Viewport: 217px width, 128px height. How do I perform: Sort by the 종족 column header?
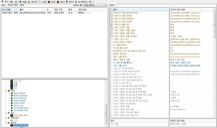pyautogui.click(x=72, y=10)
